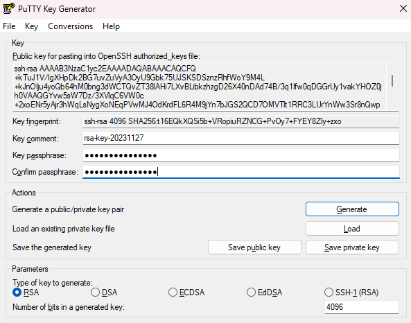Screen dimensions: 411x323
Task: Click the 'Public key for pasting' label
Action: 106,56
